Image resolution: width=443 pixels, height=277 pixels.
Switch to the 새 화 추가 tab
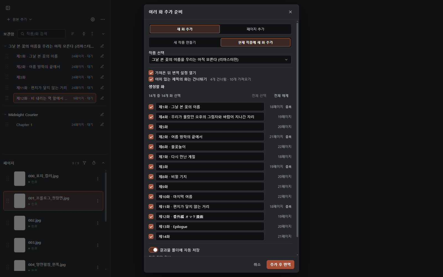[x=185, y=29]
